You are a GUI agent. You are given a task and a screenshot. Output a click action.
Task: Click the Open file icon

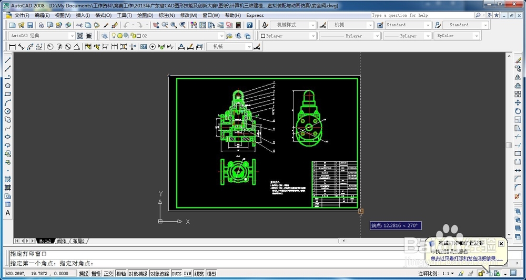21,25
